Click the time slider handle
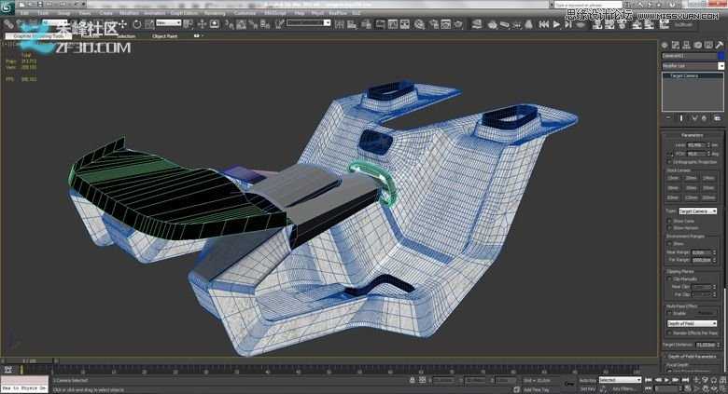The width and height of the screenshot is (728, 394). 29,360
